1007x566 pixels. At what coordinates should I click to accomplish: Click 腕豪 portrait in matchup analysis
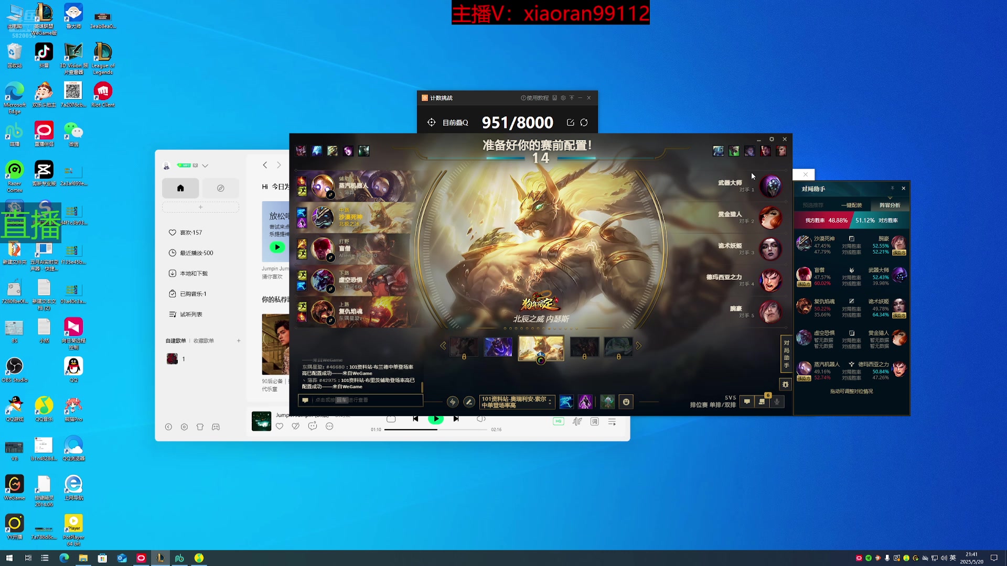[x=899, y=244]
